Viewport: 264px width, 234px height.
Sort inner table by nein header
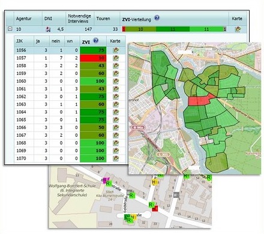click(x=56, y=41)
